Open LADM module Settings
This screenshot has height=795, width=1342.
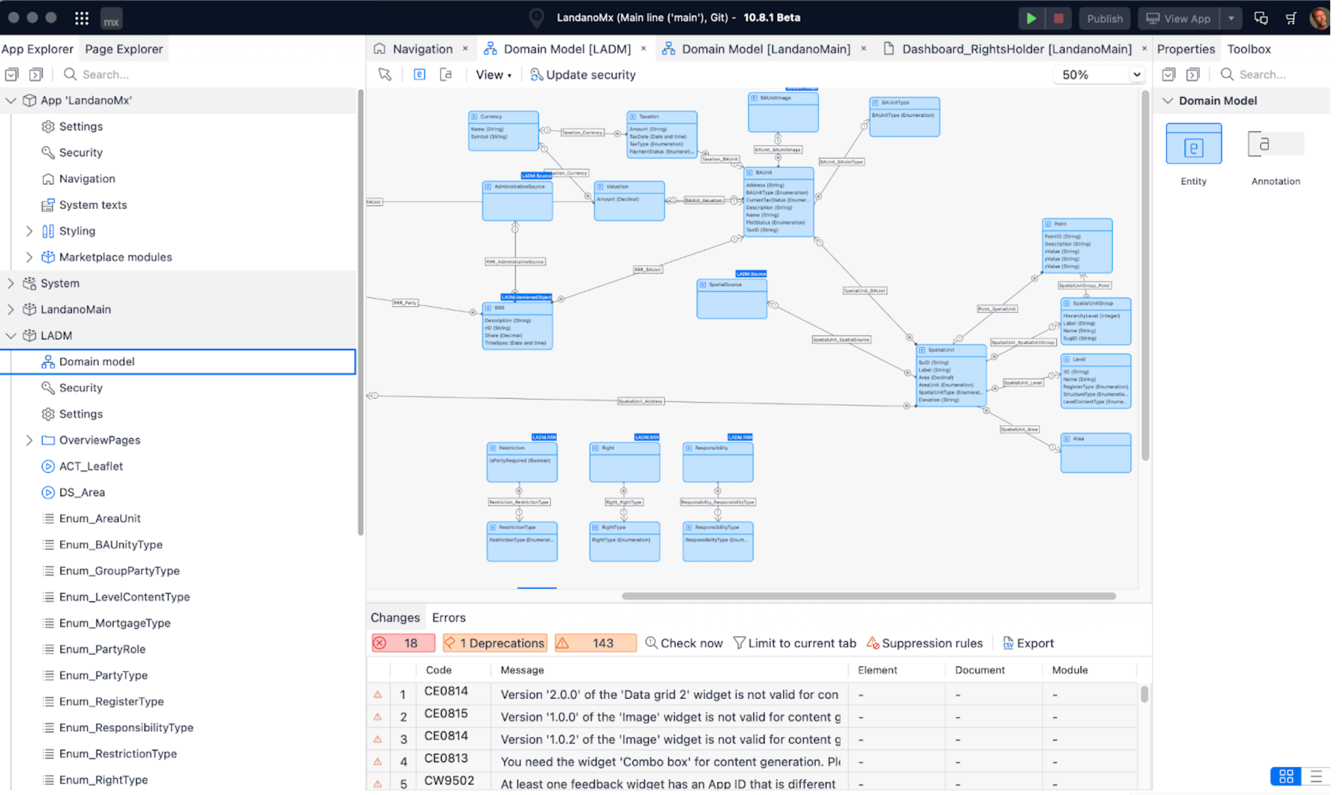click(81, 414)
